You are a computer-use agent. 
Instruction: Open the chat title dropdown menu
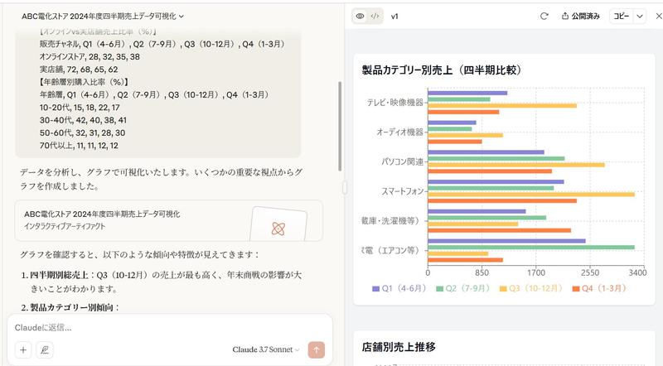point(103,16)
